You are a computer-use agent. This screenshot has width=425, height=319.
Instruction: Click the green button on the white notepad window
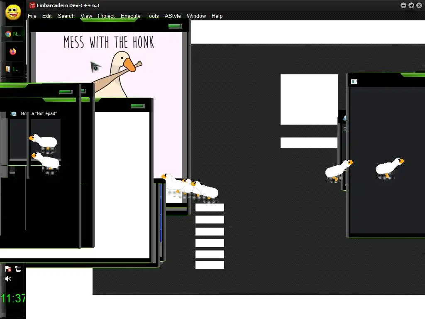click(x=138, y=106)
